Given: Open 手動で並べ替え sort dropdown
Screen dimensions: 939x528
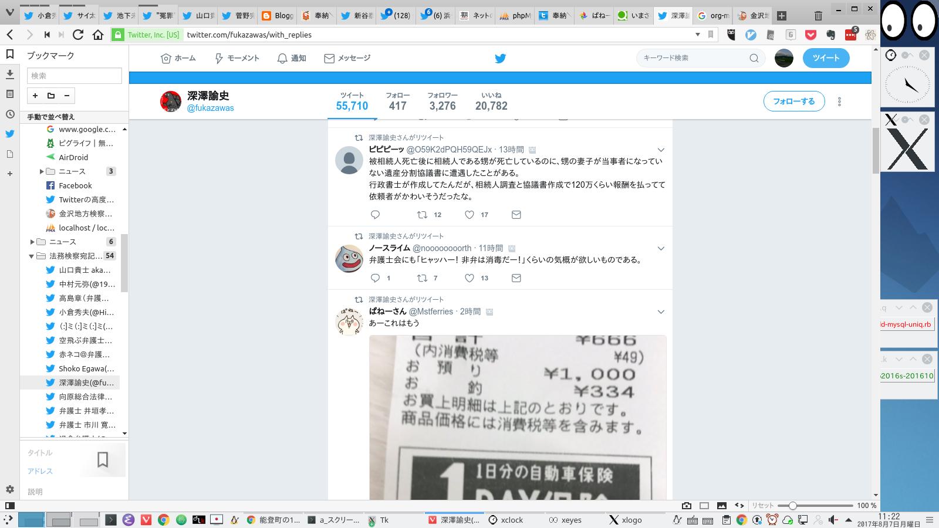Looking at the screenshot, I should (74, 117).
